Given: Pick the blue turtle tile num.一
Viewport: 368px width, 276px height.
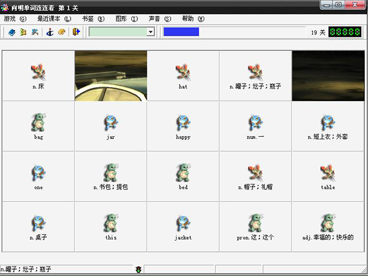Looking at the screenshot, I should pyautogui.click(x=255, y=126).
